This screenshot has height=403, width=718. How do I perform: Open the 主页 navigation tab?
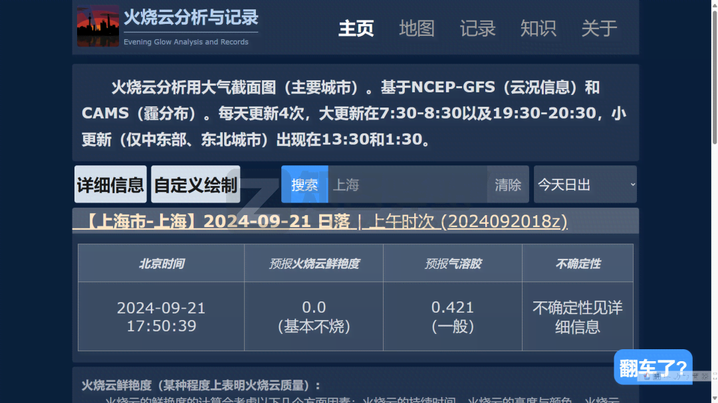pyautogui.click(x=356, y=29)
